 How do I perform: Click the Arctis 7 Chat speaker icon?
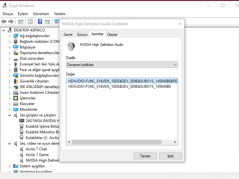pos(21,149)
